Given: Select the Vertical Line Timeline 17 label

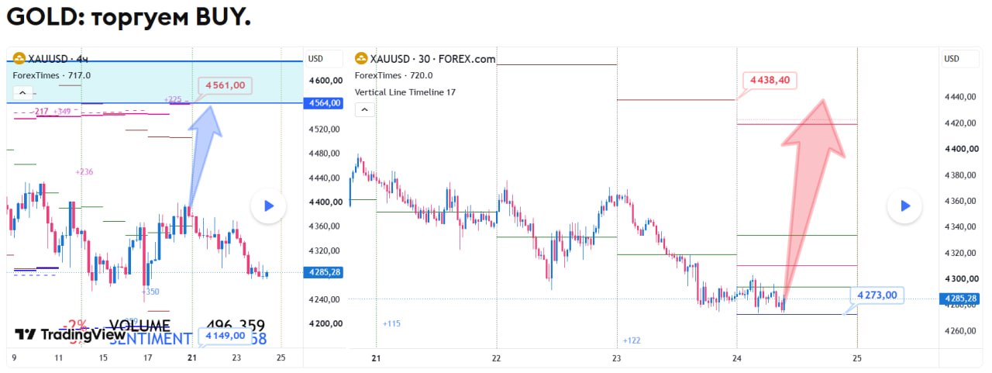Looking at the screenshot, I should click(x=405, y=92).
